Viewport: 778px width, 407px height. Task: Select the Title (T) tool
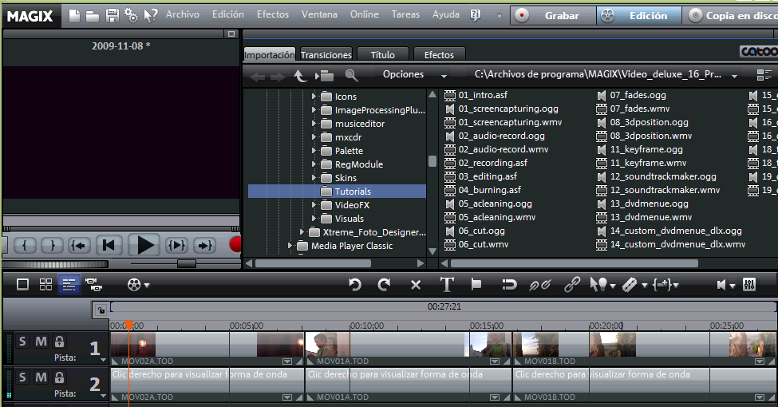[x=447, y=284]
